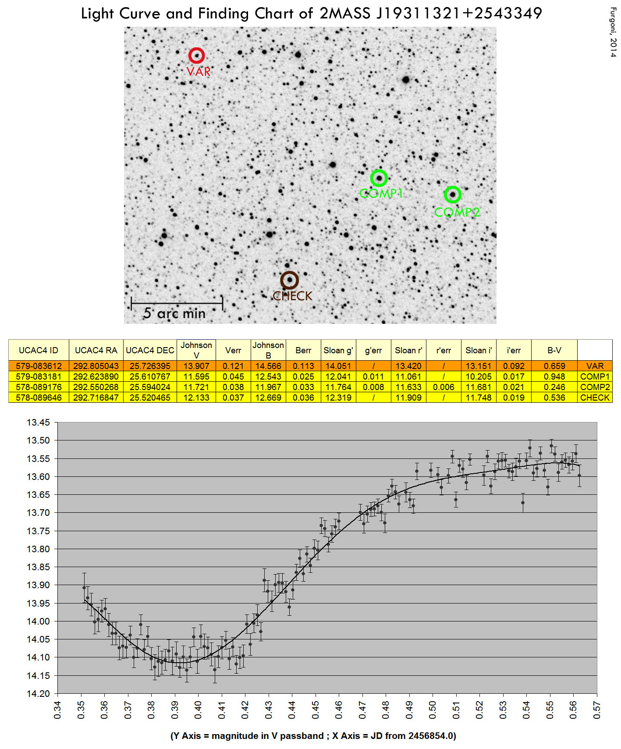This screenshot has height=749, width=621.
Task: Select the 'UCAC4 DEC' column header
Action: coord(150,350)
